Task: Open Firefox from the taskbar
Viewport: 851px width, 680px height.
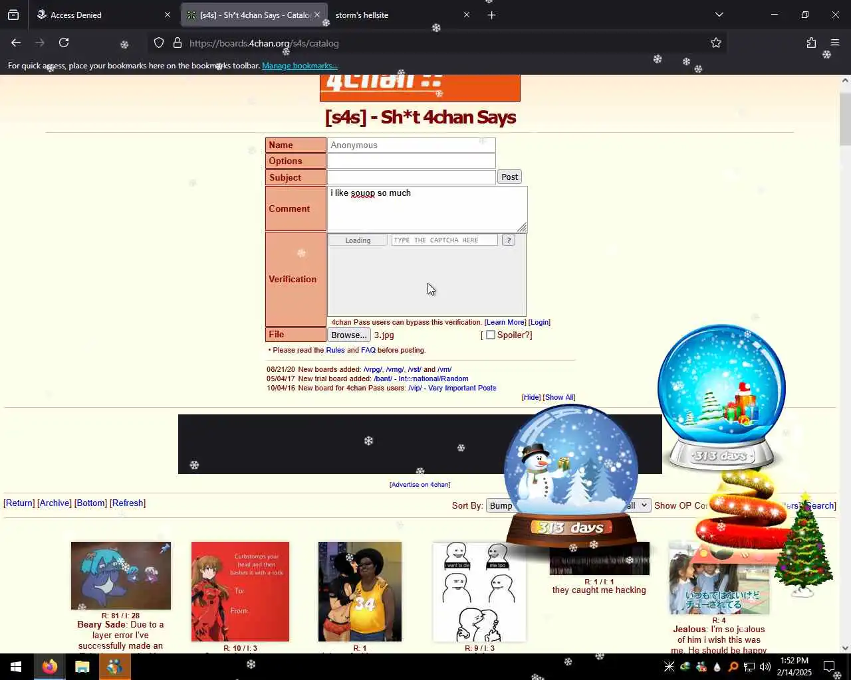Action: coord(50,667)
